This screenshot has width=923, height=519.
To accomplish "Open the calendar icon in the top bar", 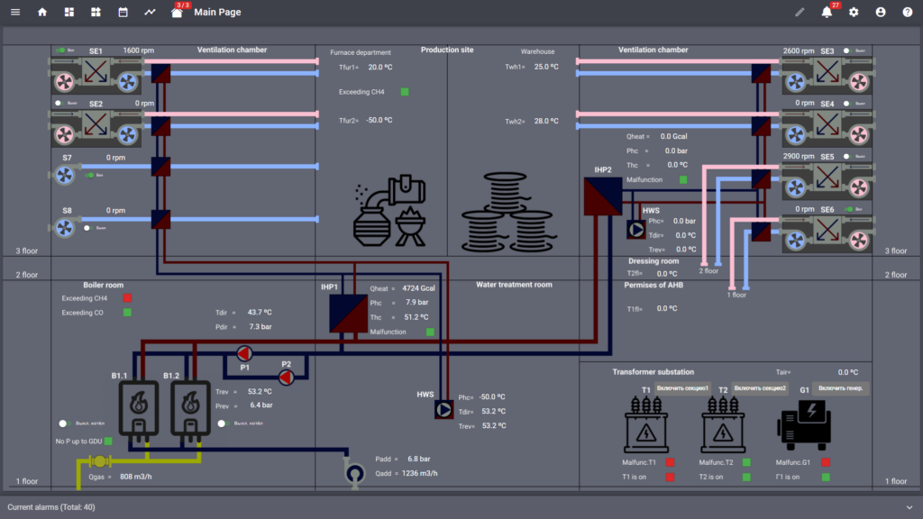I will coord(123,12).
